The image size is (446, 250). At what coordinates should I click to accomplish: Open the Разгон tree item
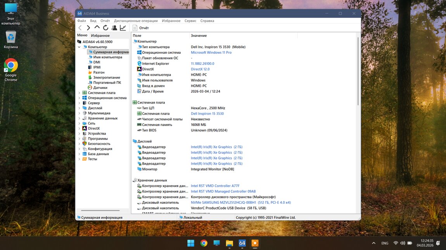tap(99, 72)
